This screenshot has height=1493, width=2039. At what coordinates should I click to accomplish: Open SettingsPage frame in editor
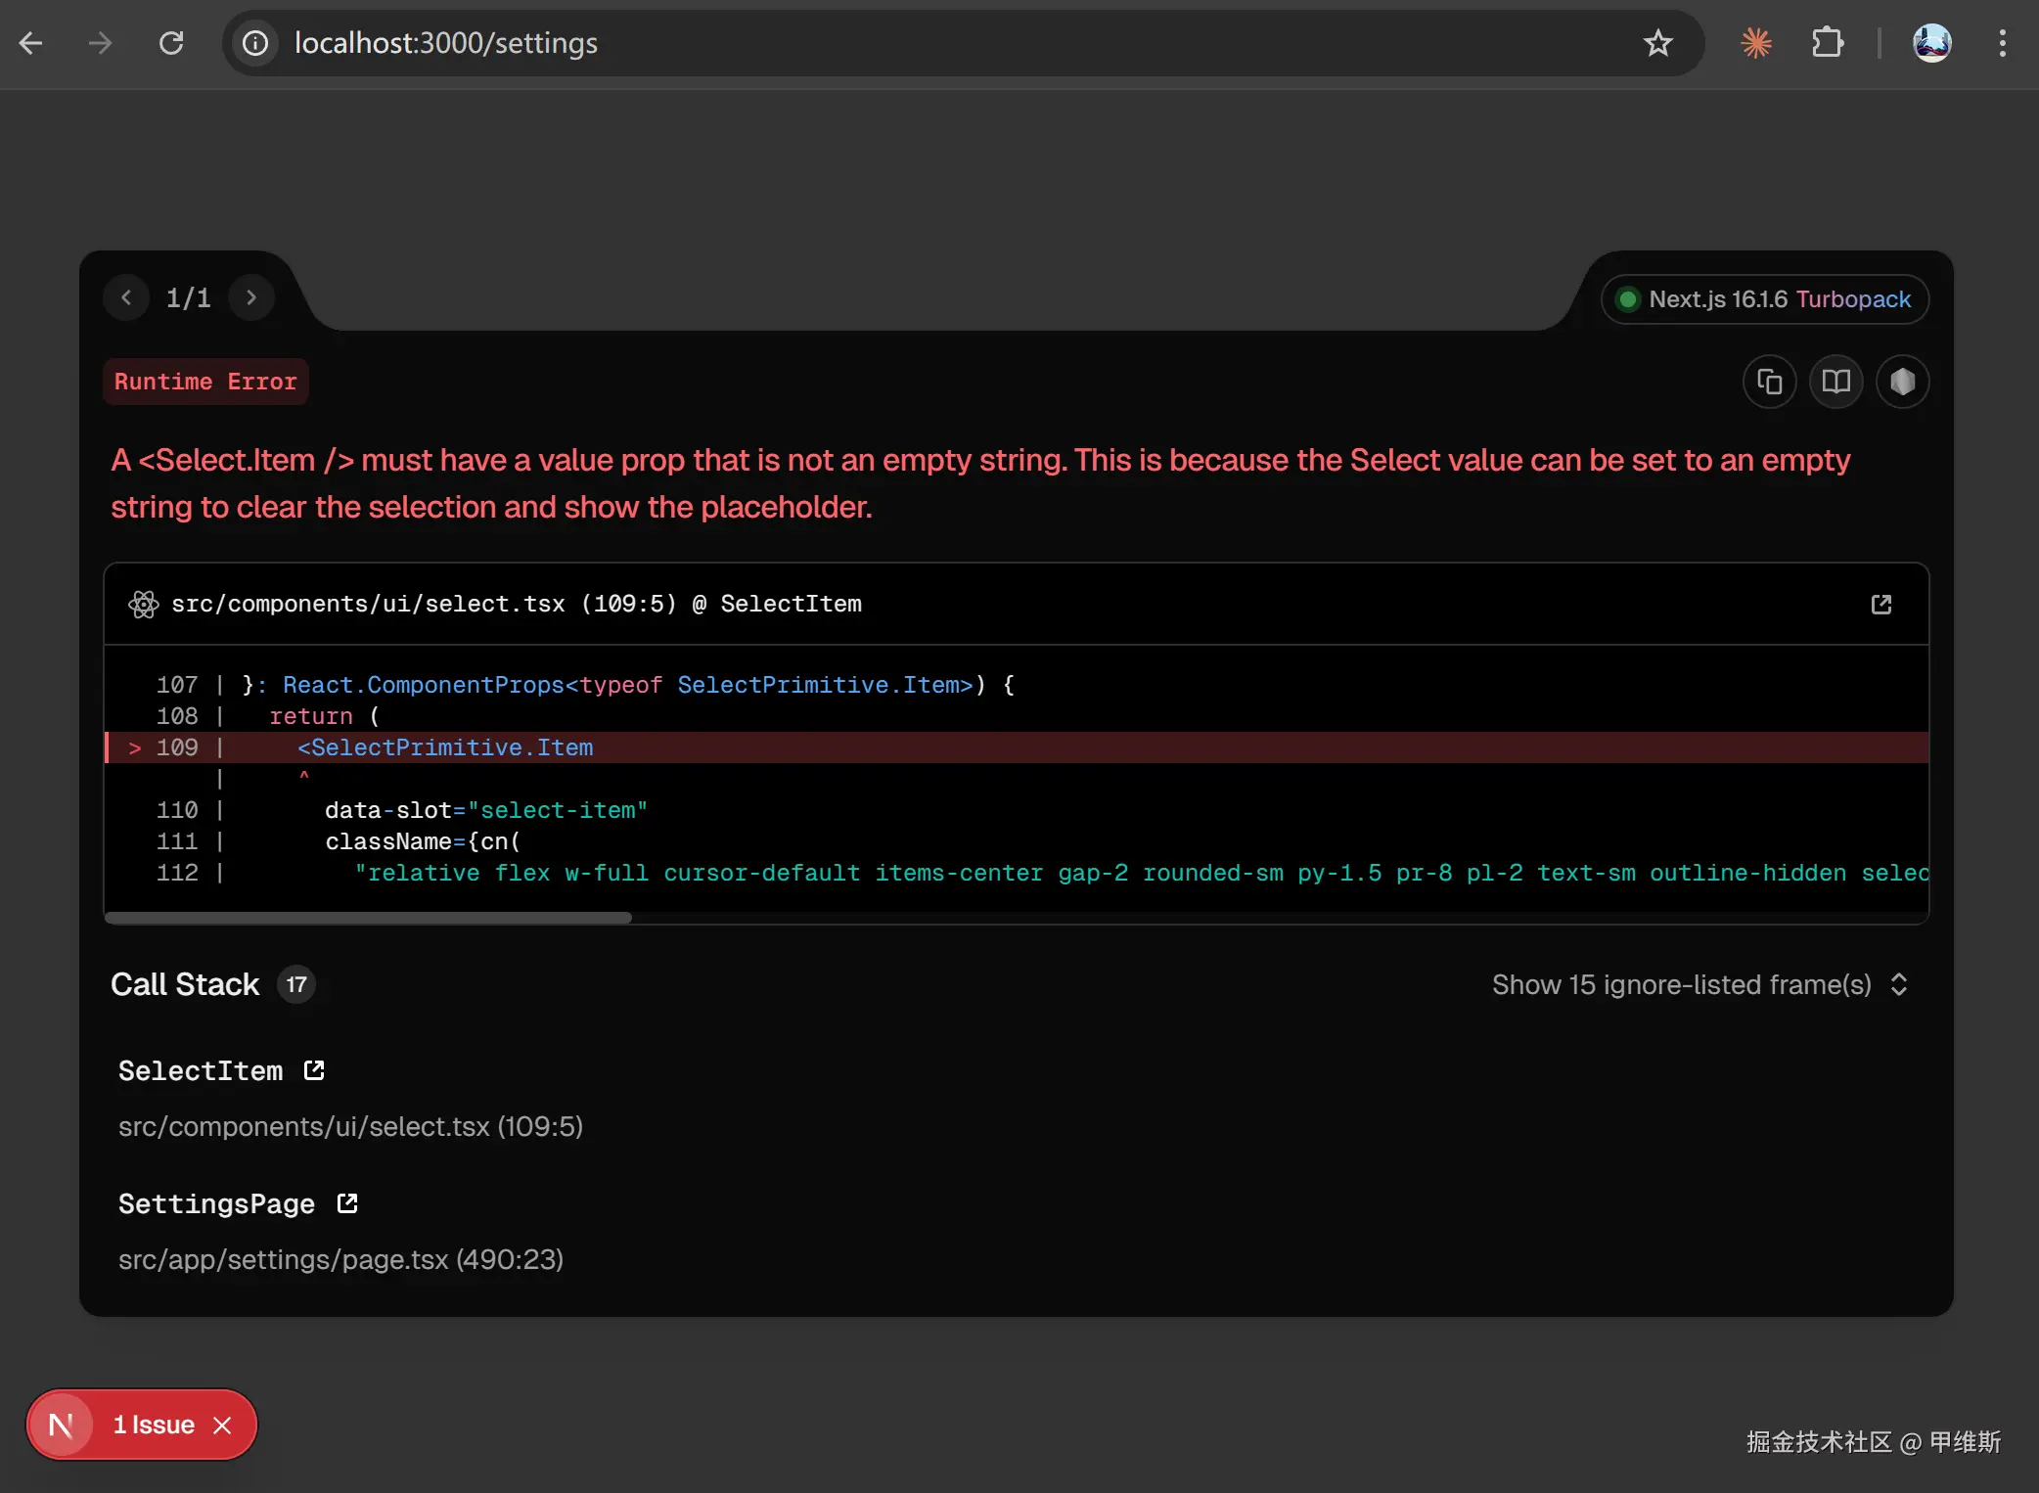[347, 1203]
